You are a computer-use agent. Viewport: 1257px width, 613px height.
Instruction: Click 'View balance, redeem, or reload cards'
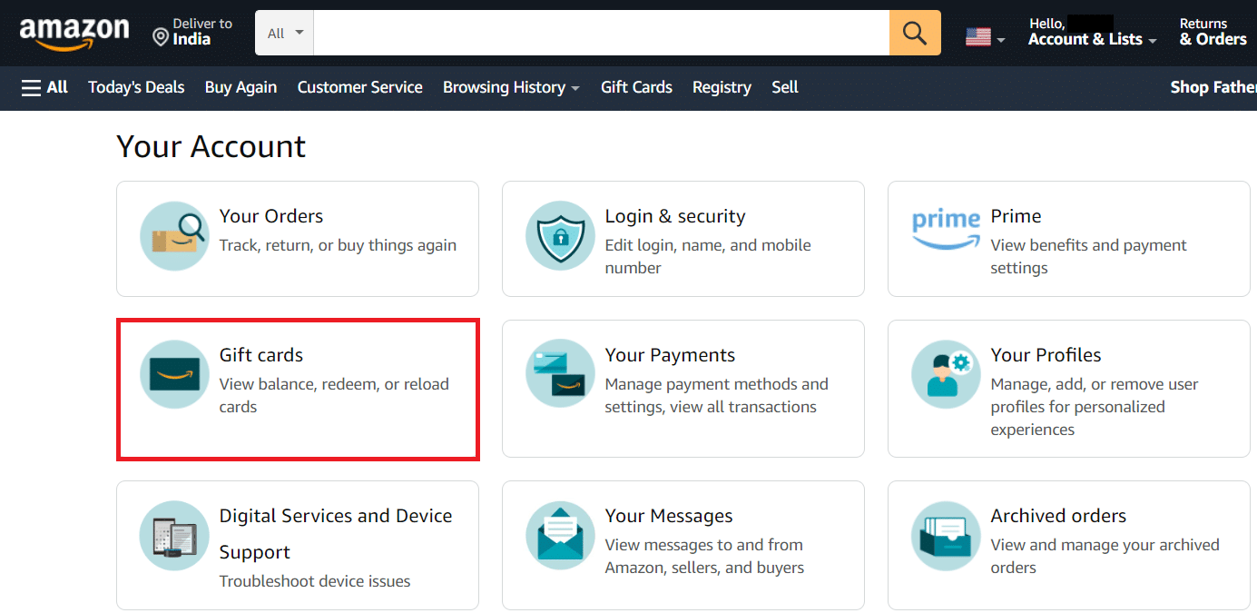click(334, 395)
